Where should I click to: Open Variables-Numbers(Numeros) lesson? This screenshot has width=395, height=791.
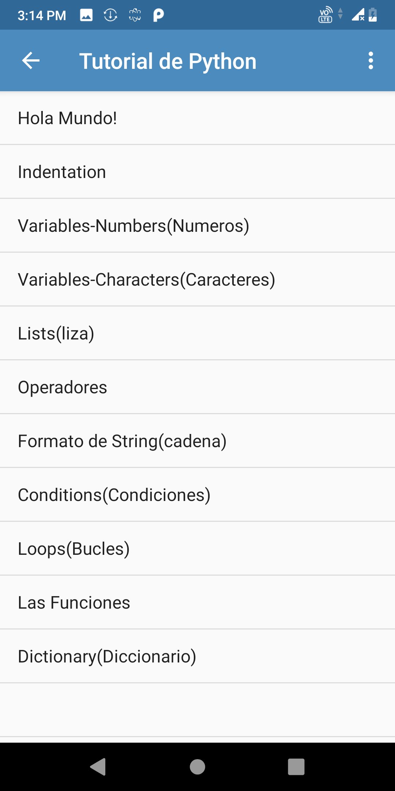pos(197,226)
